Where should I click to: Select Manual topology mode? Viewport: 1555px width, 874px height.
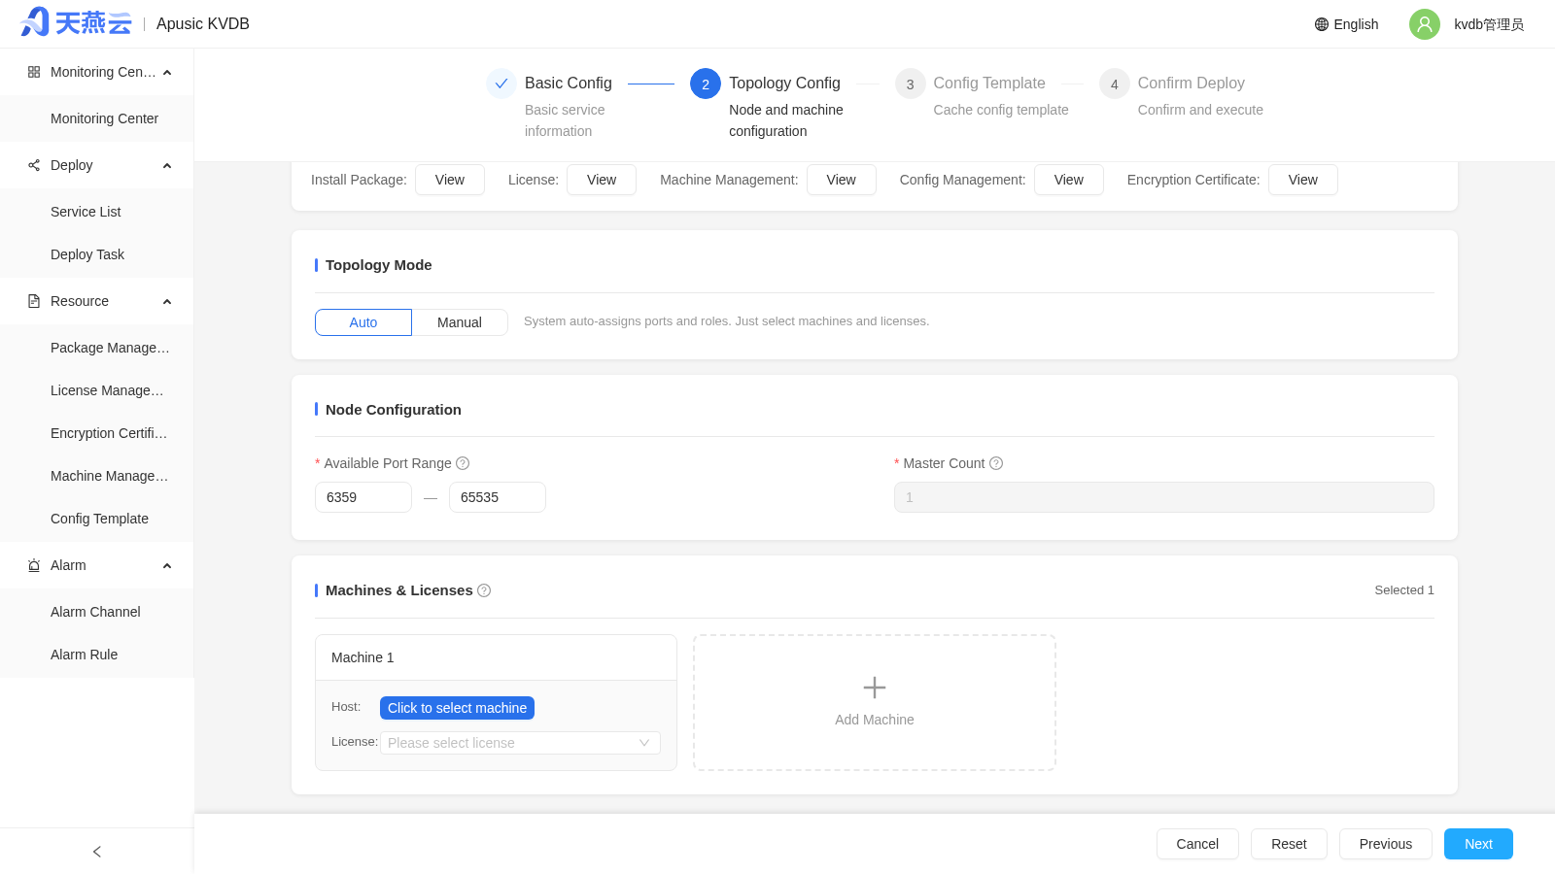click(460, 322)
